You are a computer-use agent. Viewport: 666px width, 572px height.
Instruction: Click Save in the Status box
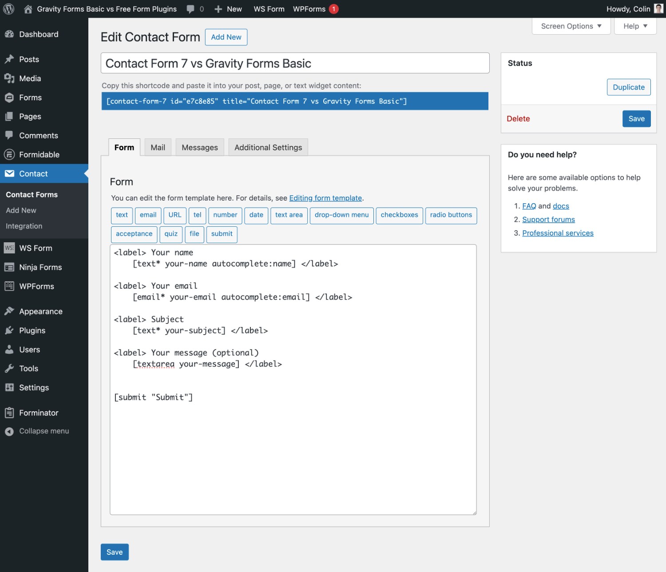[x=636, y=118]
